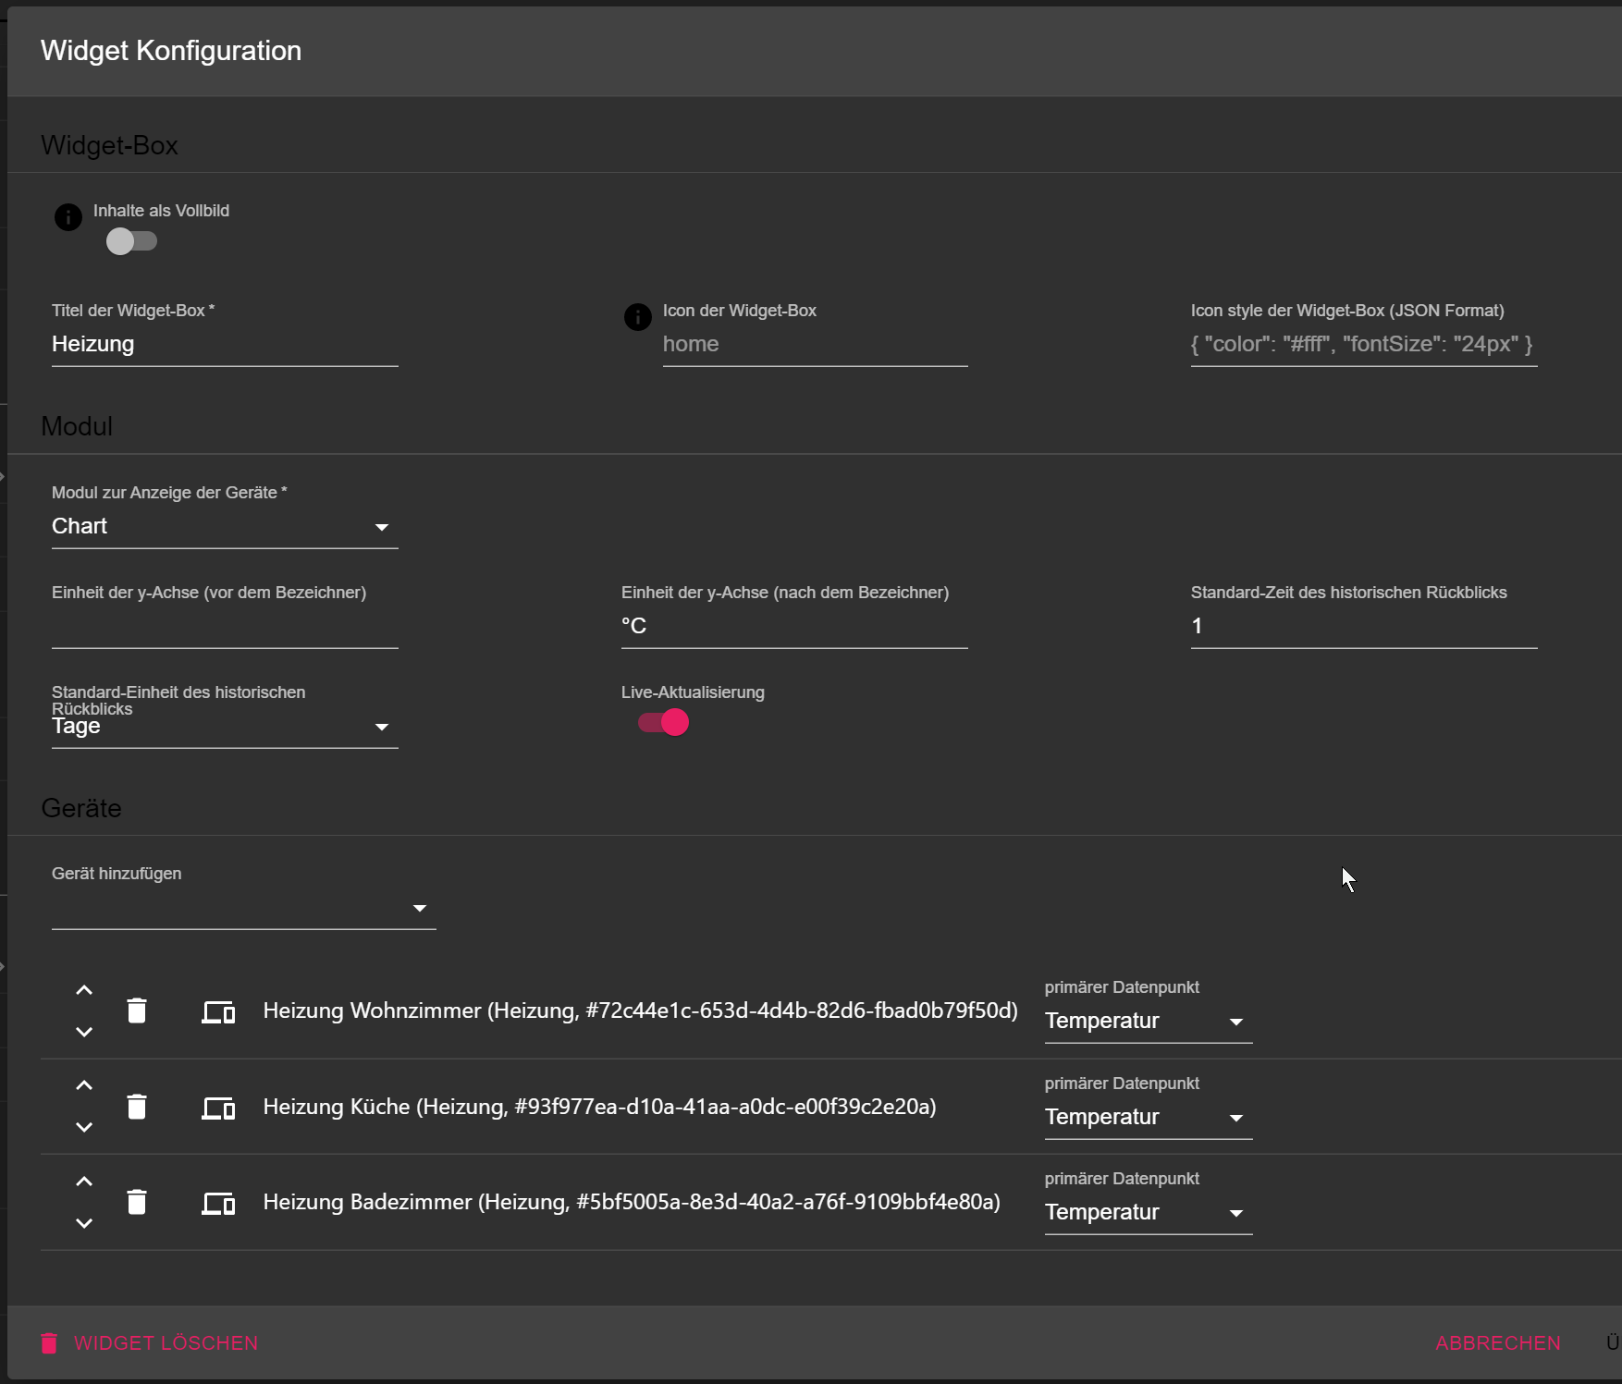Move Heizung Küche up with chevron
The height and width of the screenshot is (1384, 1622).
[84, 1085]
